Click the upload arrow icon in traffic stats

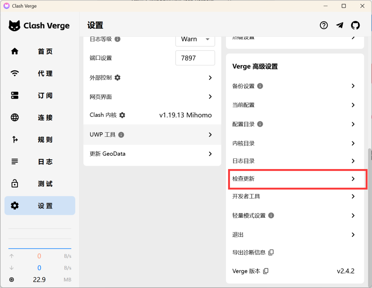tap(12, 256)
